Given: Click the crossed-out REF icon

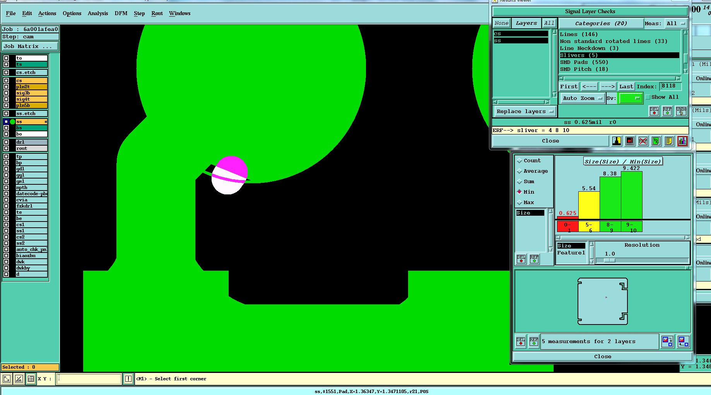Looking at the screenshot, I should pos(643,141).
